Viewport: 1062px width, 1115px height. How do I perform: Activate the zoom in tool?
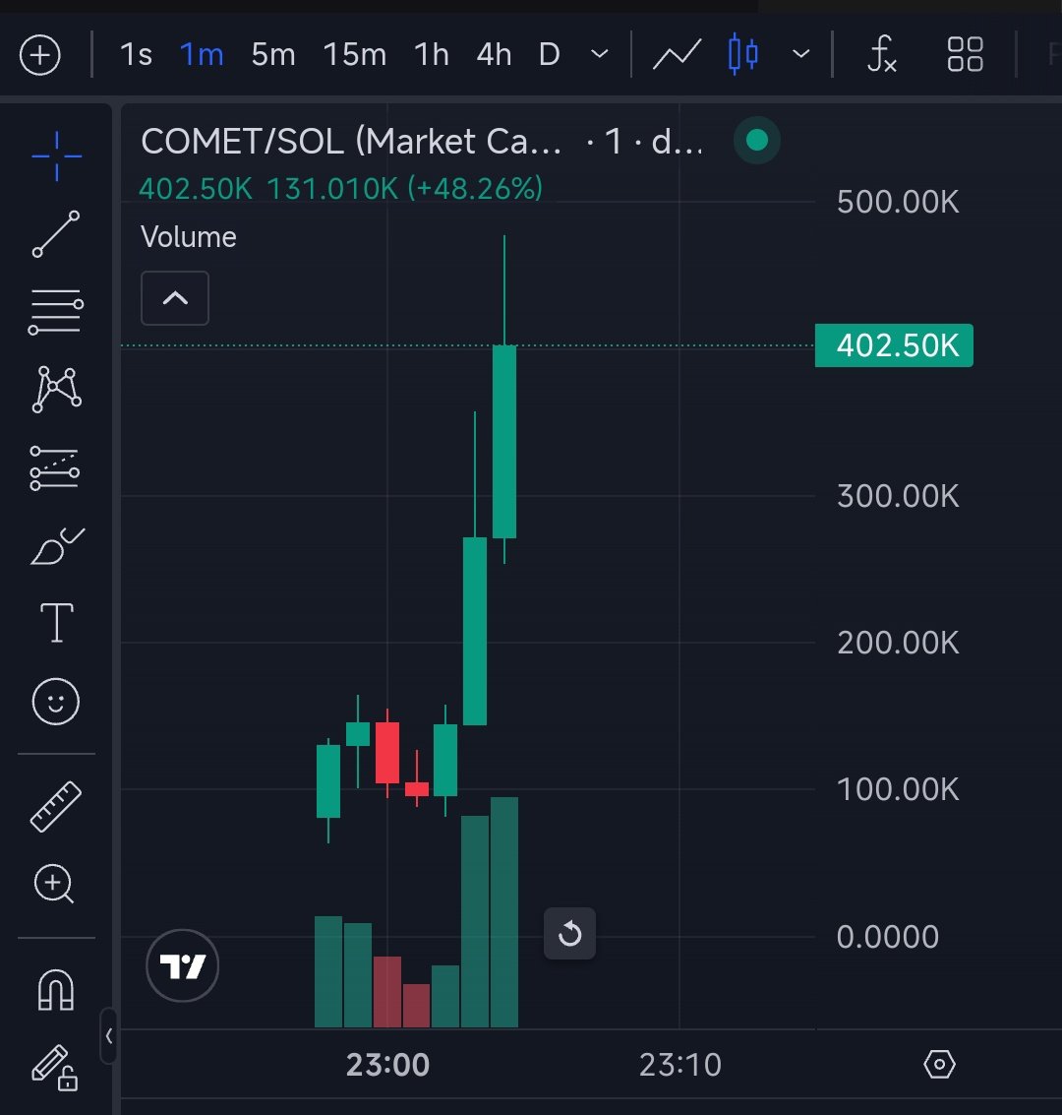54,884
